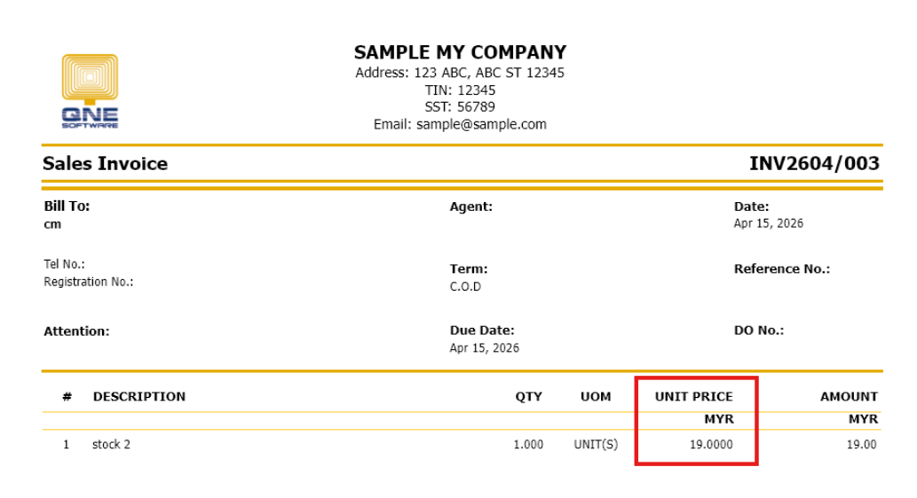Click the DESCRIPTION column header
The width and height of the screenshot is (917, 498).
point(139,397)
